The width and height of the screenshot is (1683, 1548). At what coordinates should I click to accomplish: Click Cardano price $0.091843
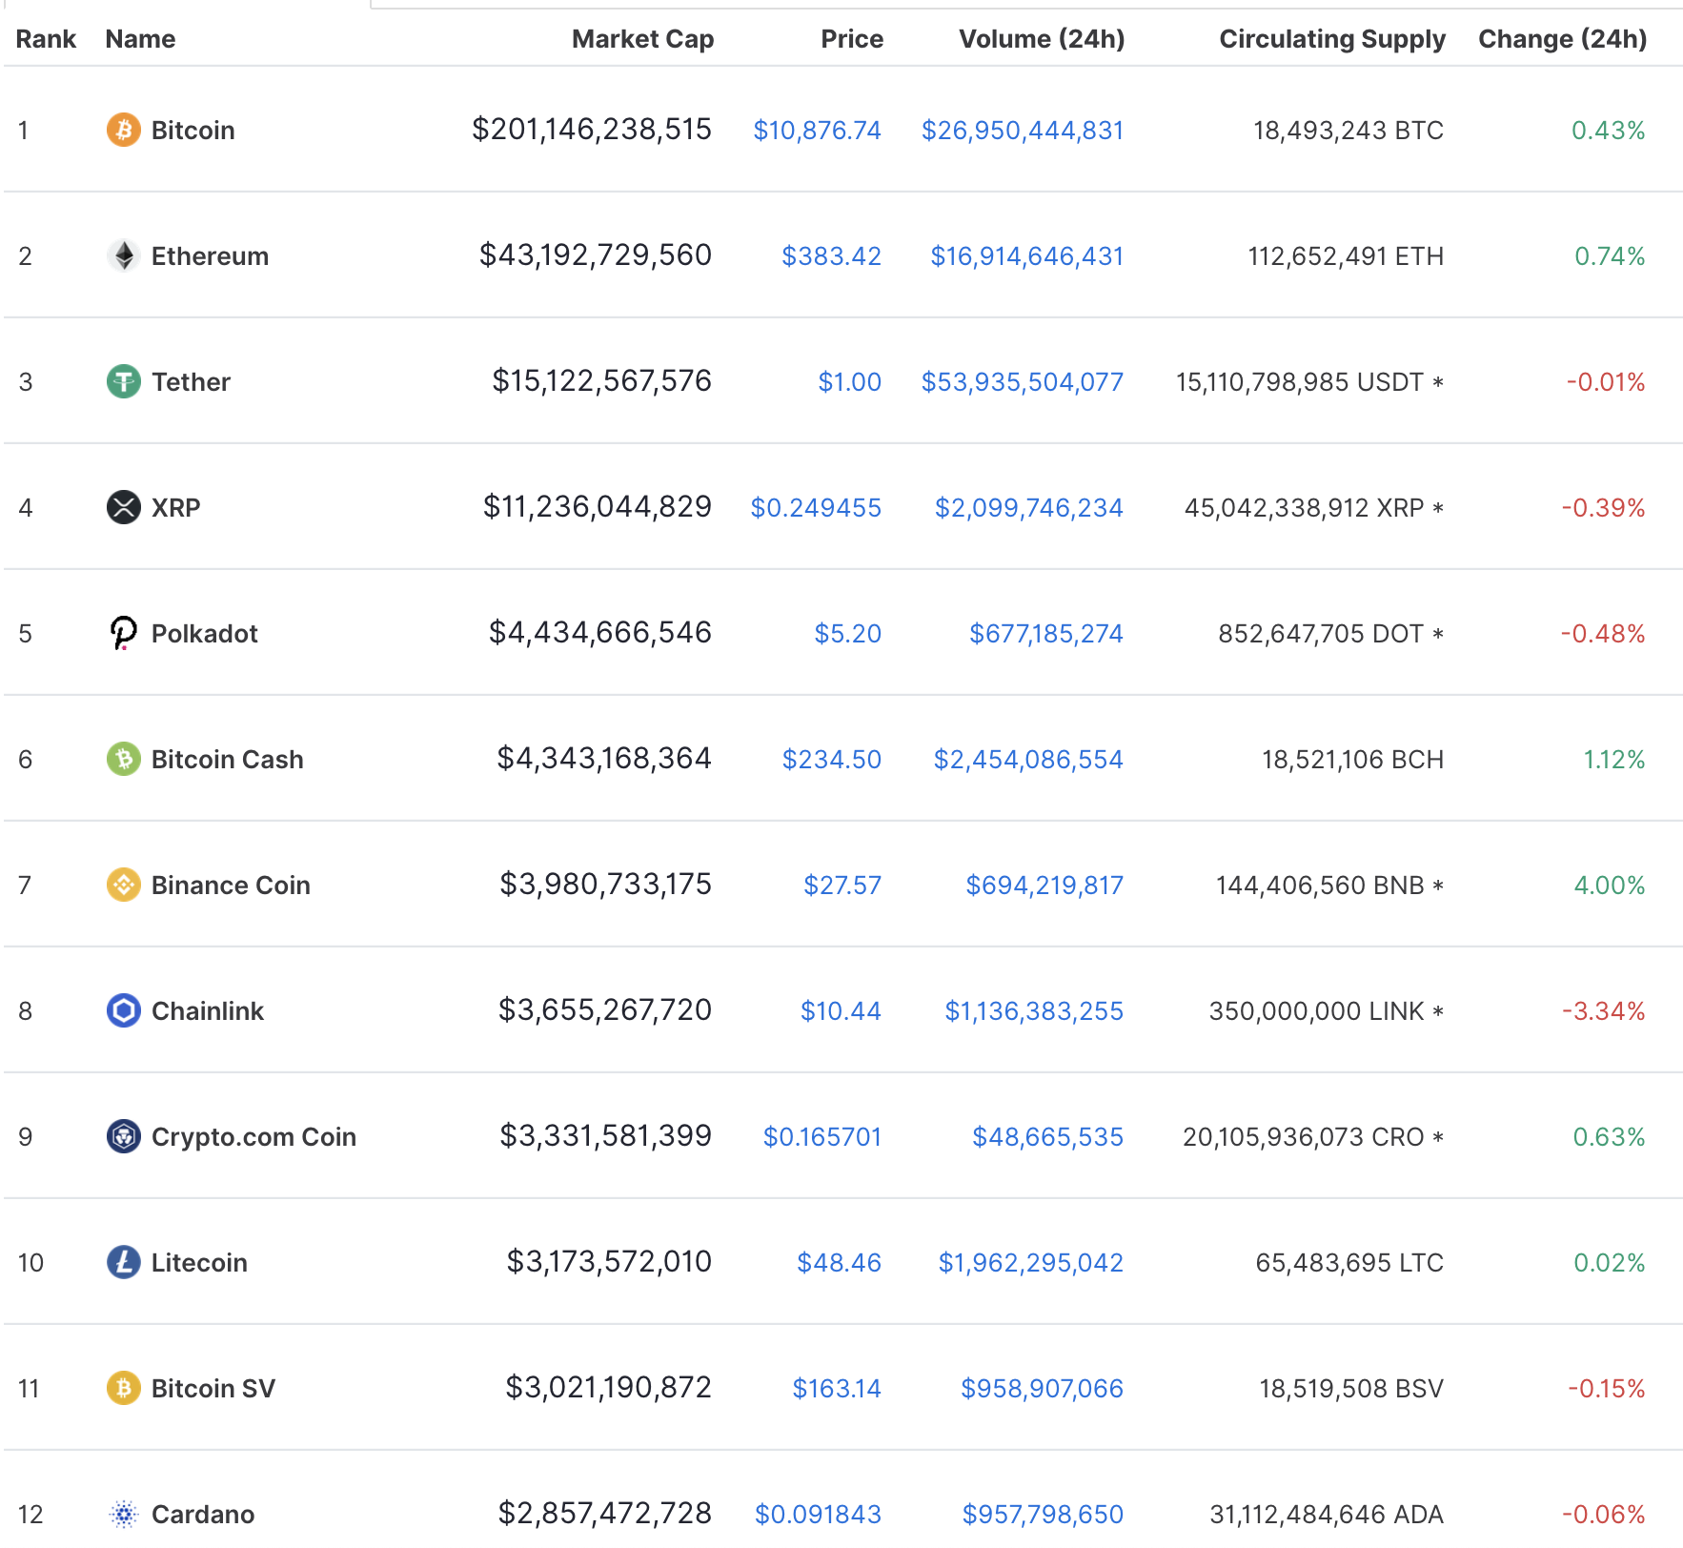pyautogui.click(x=818, y=1515)
